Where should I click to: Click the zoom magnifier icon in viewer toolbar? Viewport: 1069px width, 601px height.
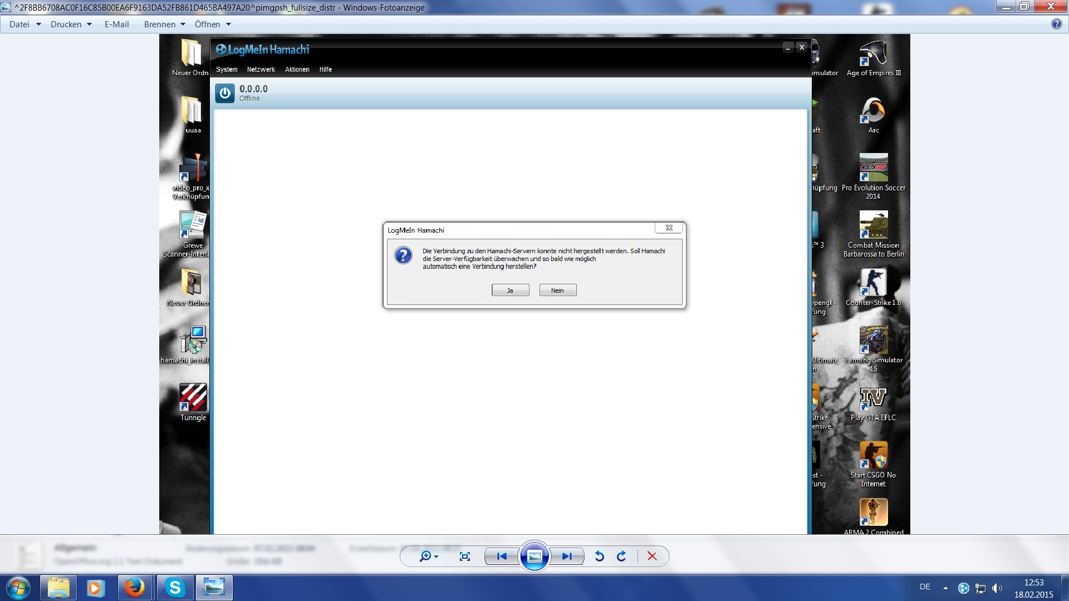click(426, 556)
